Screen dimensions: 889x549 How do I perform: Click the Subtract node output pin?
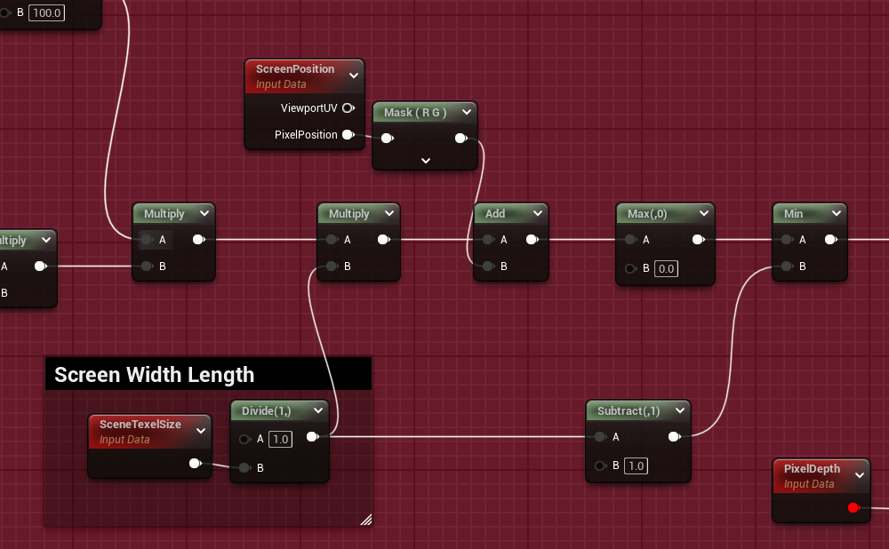[675, 436]
